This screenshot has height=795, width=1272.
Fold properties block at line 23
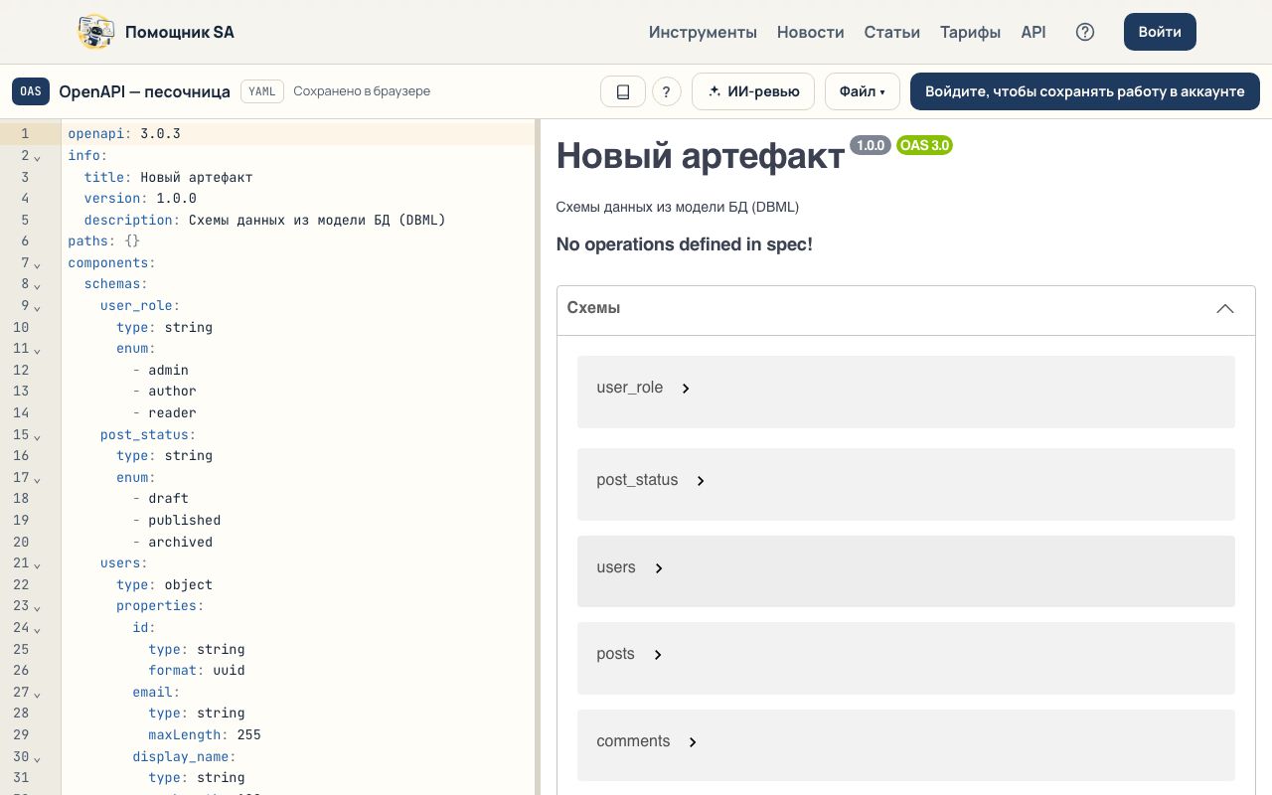pos(37,606)
